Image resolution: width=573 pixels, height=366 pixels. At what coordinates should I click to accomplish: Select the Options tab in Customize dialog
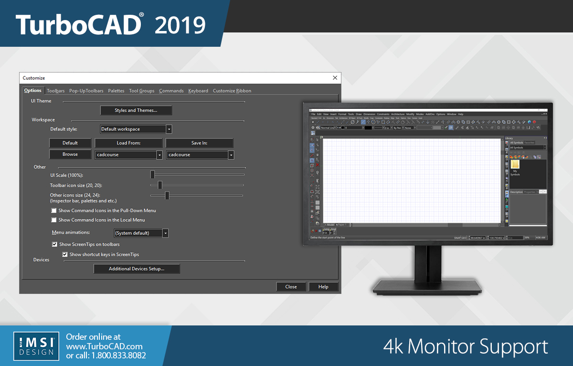[x=33, y=91]
